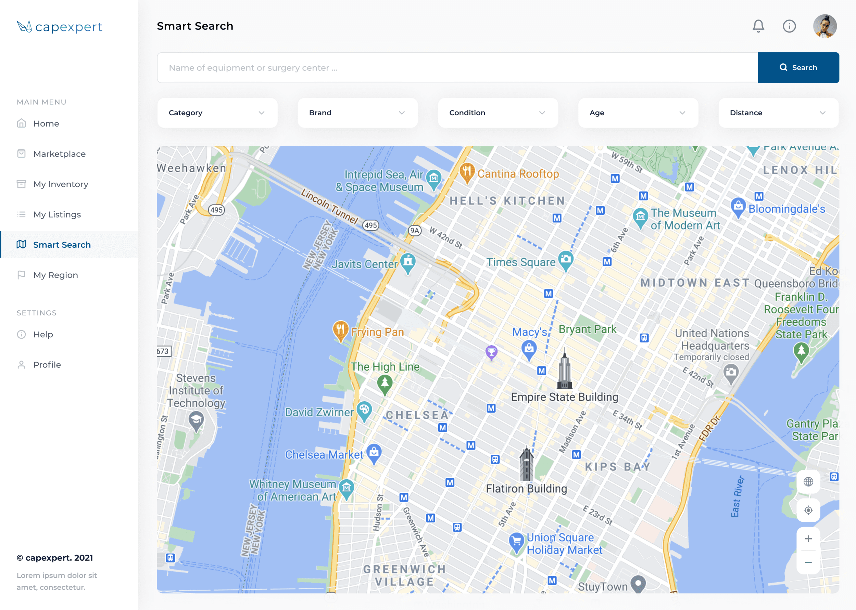
Task: Expand the Condition filter dropdown
Action: pyautogui.click(x=498, y=113)
